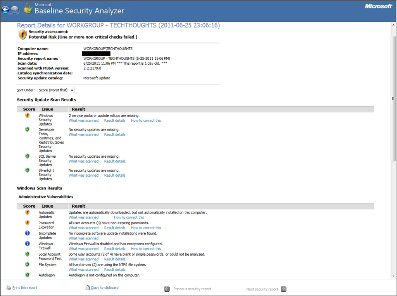The height and width of the screenshot is (296, 397).
Task: Go to the Next security report
Action: coord(262,289)
